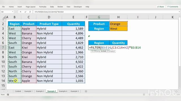Open the Page Layout ribbon tab
This screenshot has width=181, height=101.
point(31,7)
